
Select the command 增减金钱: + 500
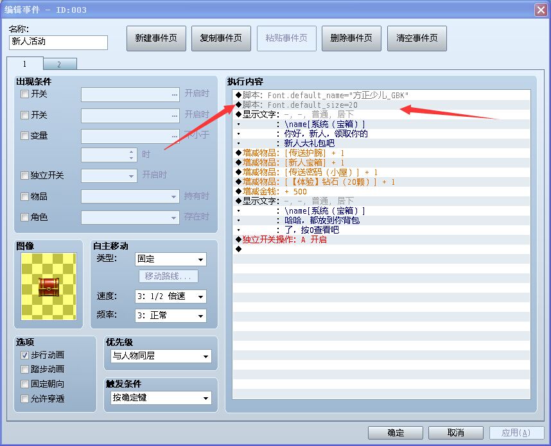(x=381, y=192)
